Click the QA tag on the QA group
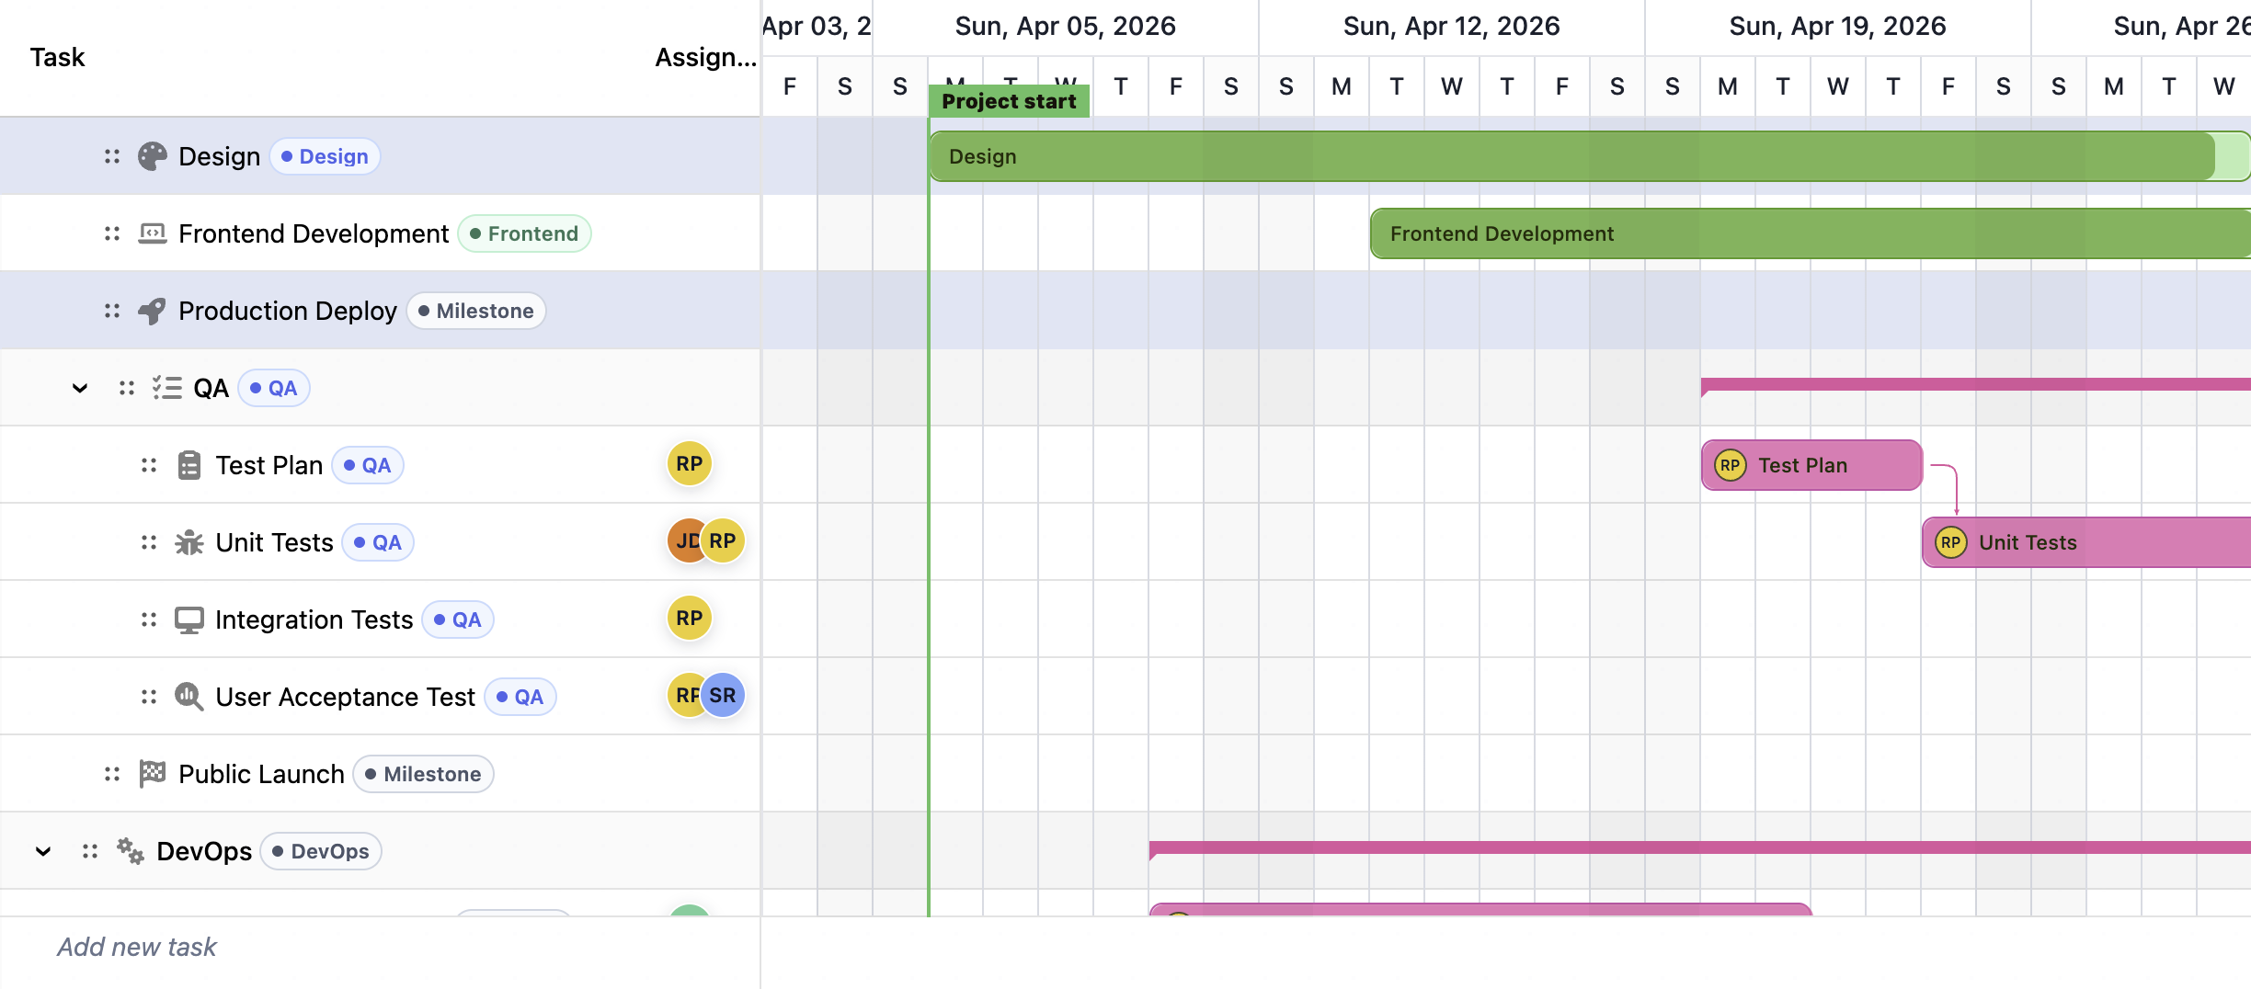 (x=274, y=388)
